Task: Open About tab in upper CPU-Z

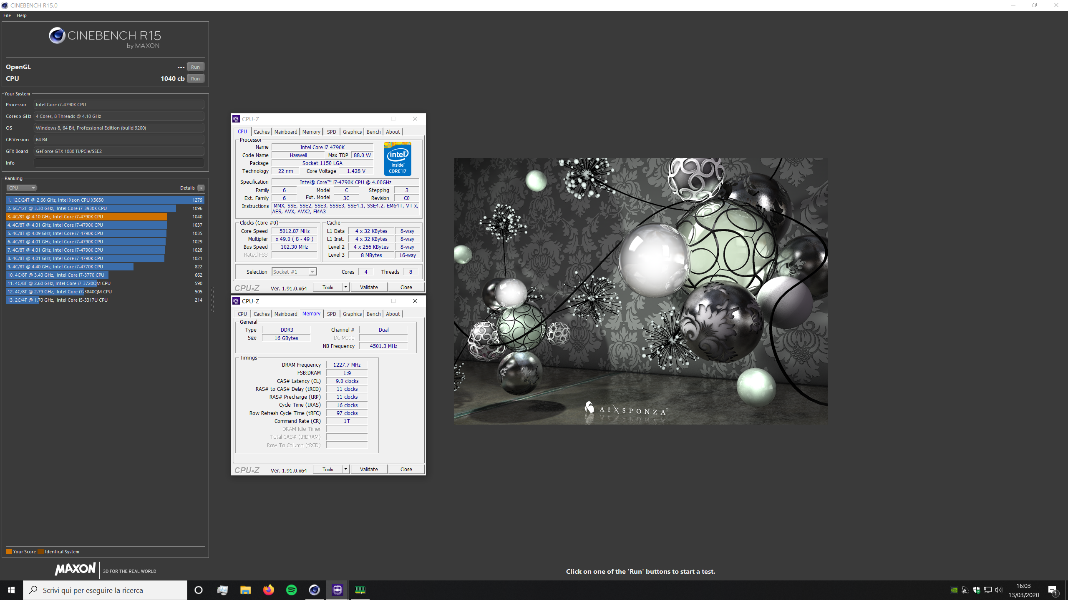Action: pyautogui.click(x=393, y=132)
